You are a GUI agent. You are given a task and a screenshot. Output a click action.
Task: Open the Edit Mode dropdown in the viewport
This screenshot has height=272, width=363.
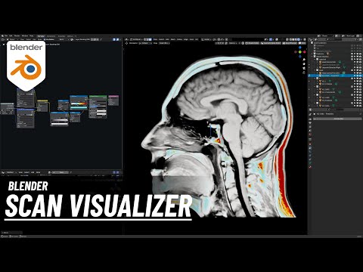click(x=135, y=39)
